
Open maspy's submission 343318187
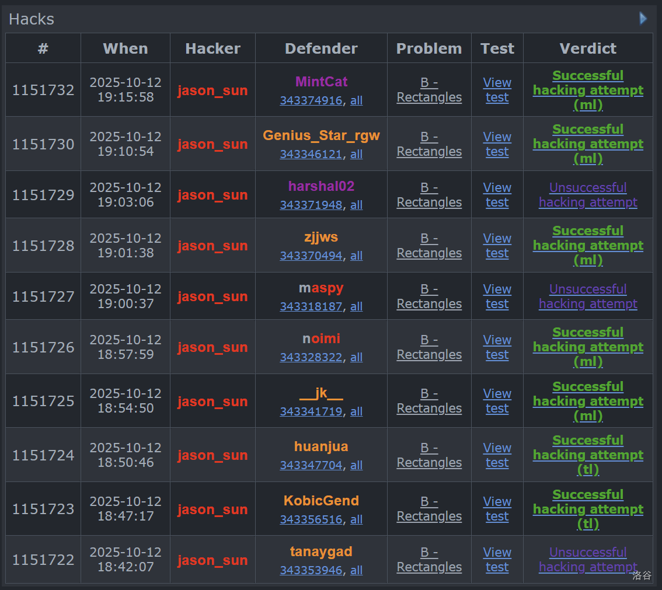pyautogui.click(x=311, y=306)
